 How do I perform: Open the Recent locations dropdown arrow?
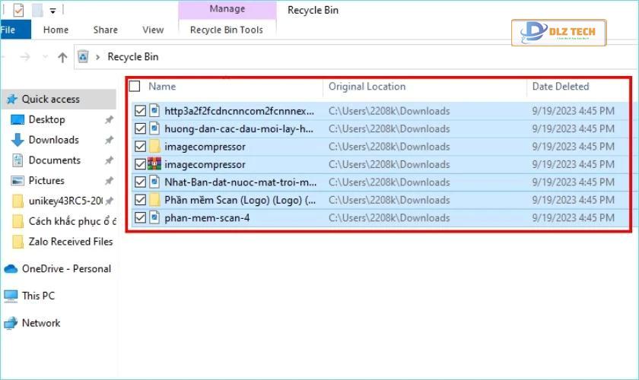click(45, 56)
